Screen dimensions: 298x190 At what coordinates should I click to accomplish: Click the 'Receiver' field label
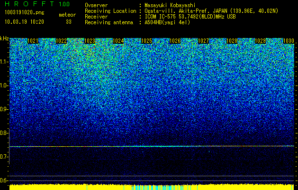96,17
